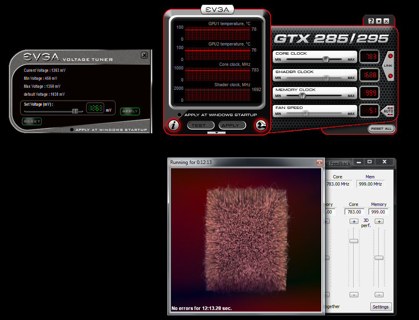Screen dimensions: 419x320
Task: Open the info icon in EVGA Precision
Action: [x=173, y=125]
